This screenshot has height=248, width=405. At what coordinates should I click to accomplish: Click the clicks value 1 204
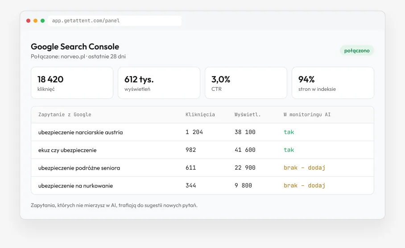coord(194,132)
